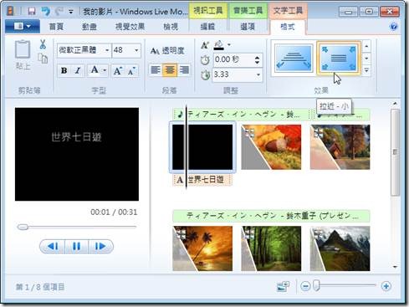Open the 視覺效果 tab
Screen dimensions: 409x307
click(130, 27)
